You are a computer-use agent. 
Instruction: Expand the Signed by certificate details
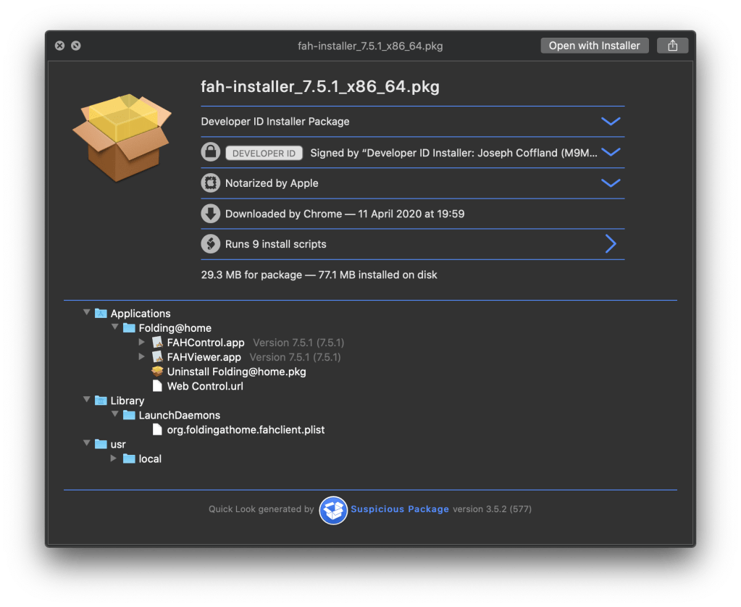pos(611,153)
